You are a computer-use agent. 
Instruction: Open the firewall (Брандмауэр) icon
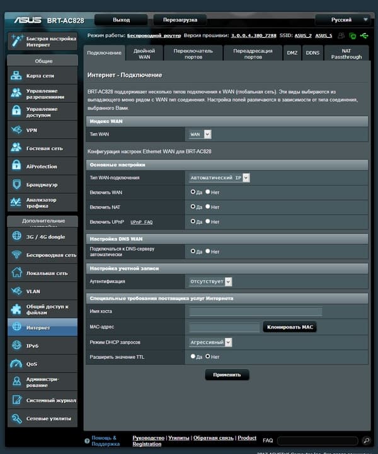point(16,185)
